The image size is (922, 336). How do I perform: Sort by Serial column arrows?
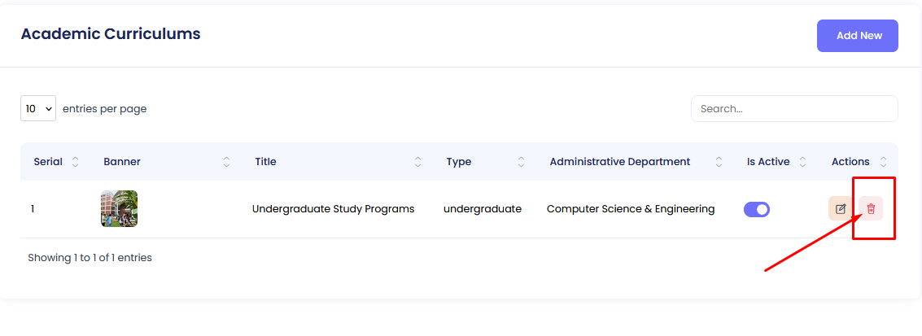76,162
